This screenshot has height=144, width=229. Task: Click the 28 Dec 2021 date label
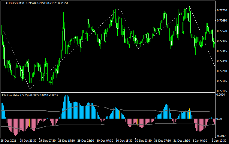click(8, 140)
